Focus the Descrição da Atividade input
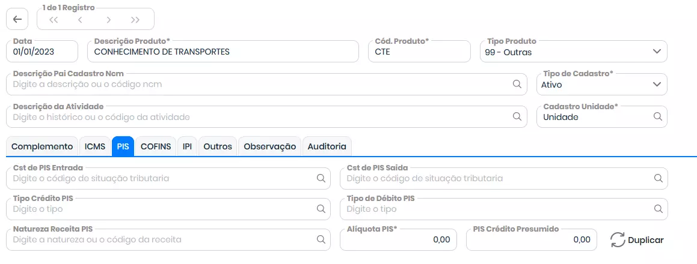Viewport: 697px width, 264px height. tap(266, 116)
